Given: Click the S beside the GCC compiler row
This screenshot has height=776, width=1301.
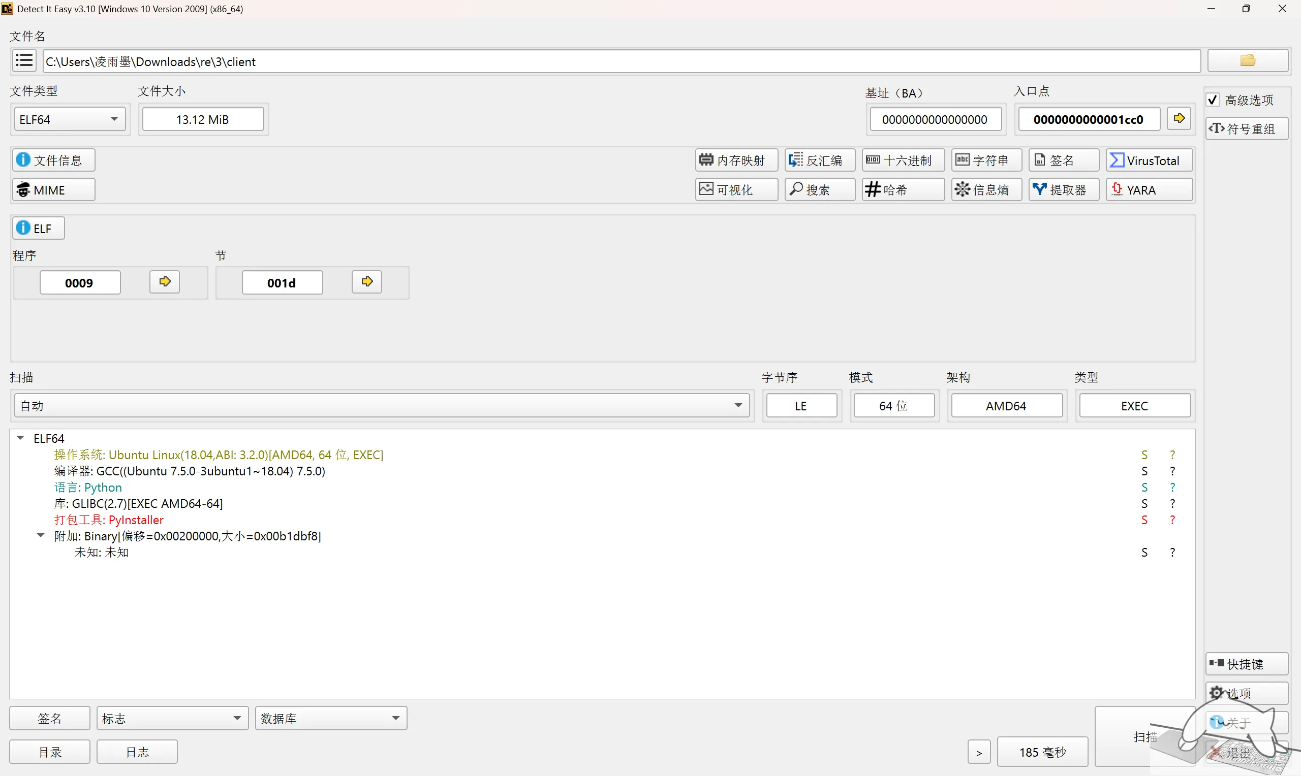Looking at the screenshot, I should pyautogui.click(x=1144, y=471).
